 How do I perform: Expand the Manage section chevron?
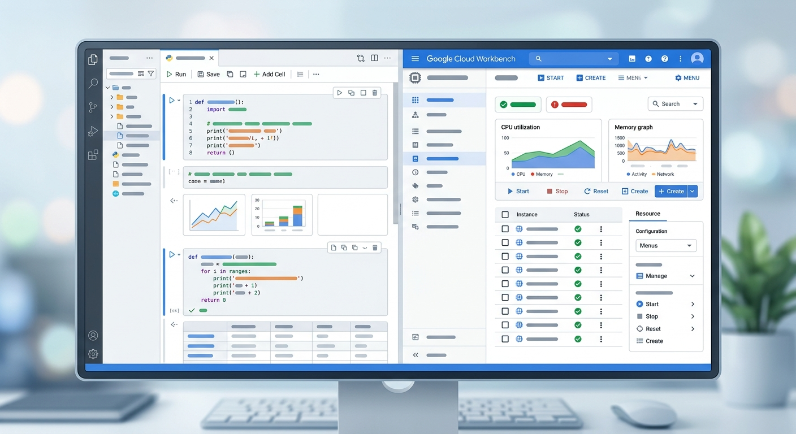pyautogui.click(x=693, y=276)
